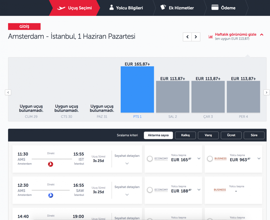Click the AnadoluJet logo on 12:30 flight
This screenshot has height=220, width=270.
(50, 195)
